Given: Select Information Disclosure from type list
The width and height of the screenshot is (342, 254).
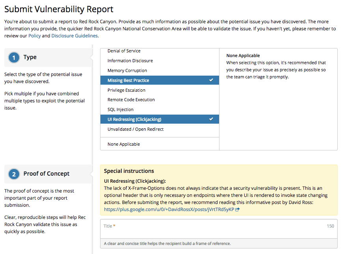Looking at the screenshot, I should pyautogui.click(x=130, y=61).
